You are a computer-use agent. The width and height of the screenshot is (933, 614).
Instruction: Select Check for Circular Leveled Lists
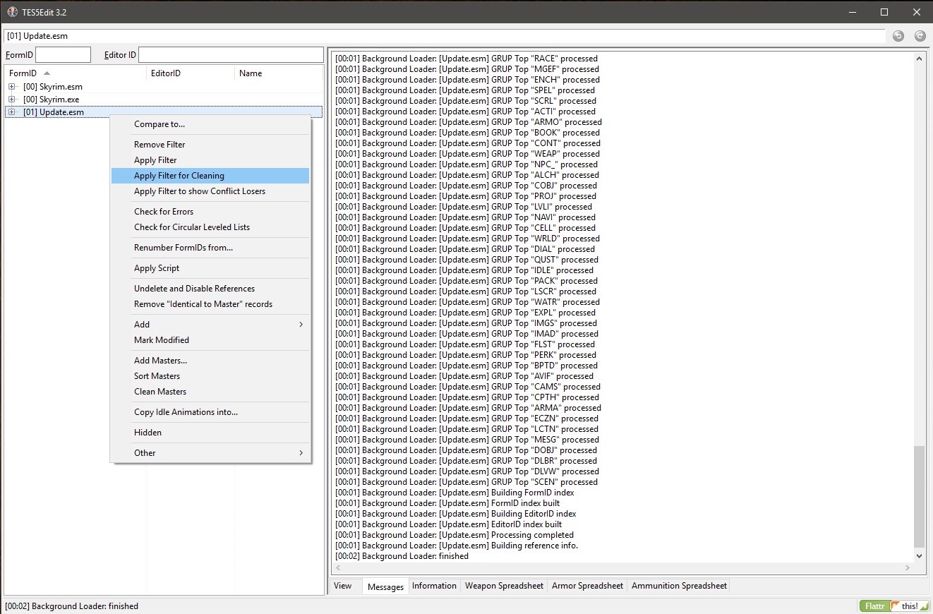point(210,227)
